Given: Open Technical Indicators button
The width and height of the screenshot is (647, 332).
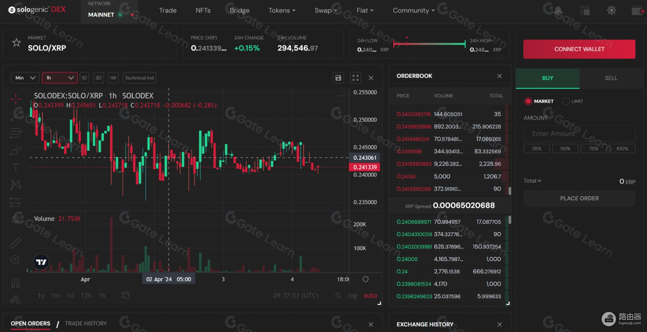Looking at the screenshot, I should click(139, 78).
